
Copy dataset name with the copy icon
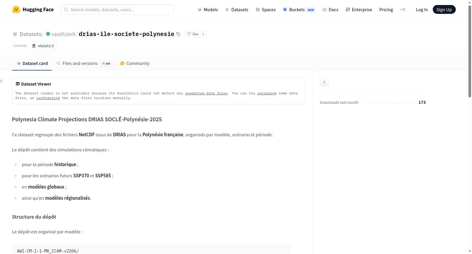(x=178, y=34)
